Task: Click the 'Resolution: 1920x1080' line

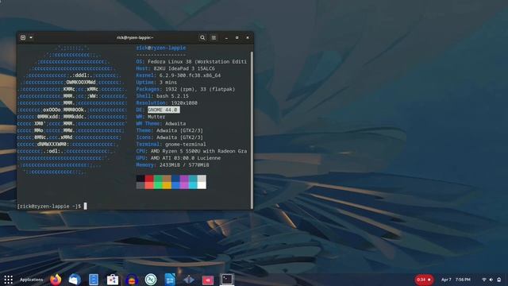Action: pos(167,102)
